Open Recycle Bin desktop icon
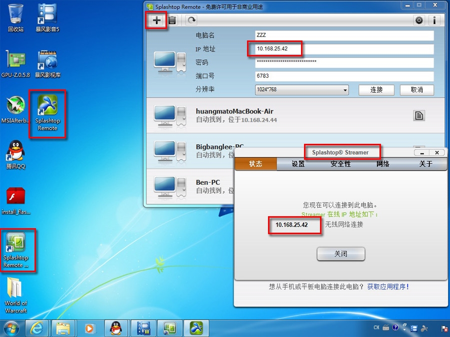The image size is (450, 337). [16, 18]
